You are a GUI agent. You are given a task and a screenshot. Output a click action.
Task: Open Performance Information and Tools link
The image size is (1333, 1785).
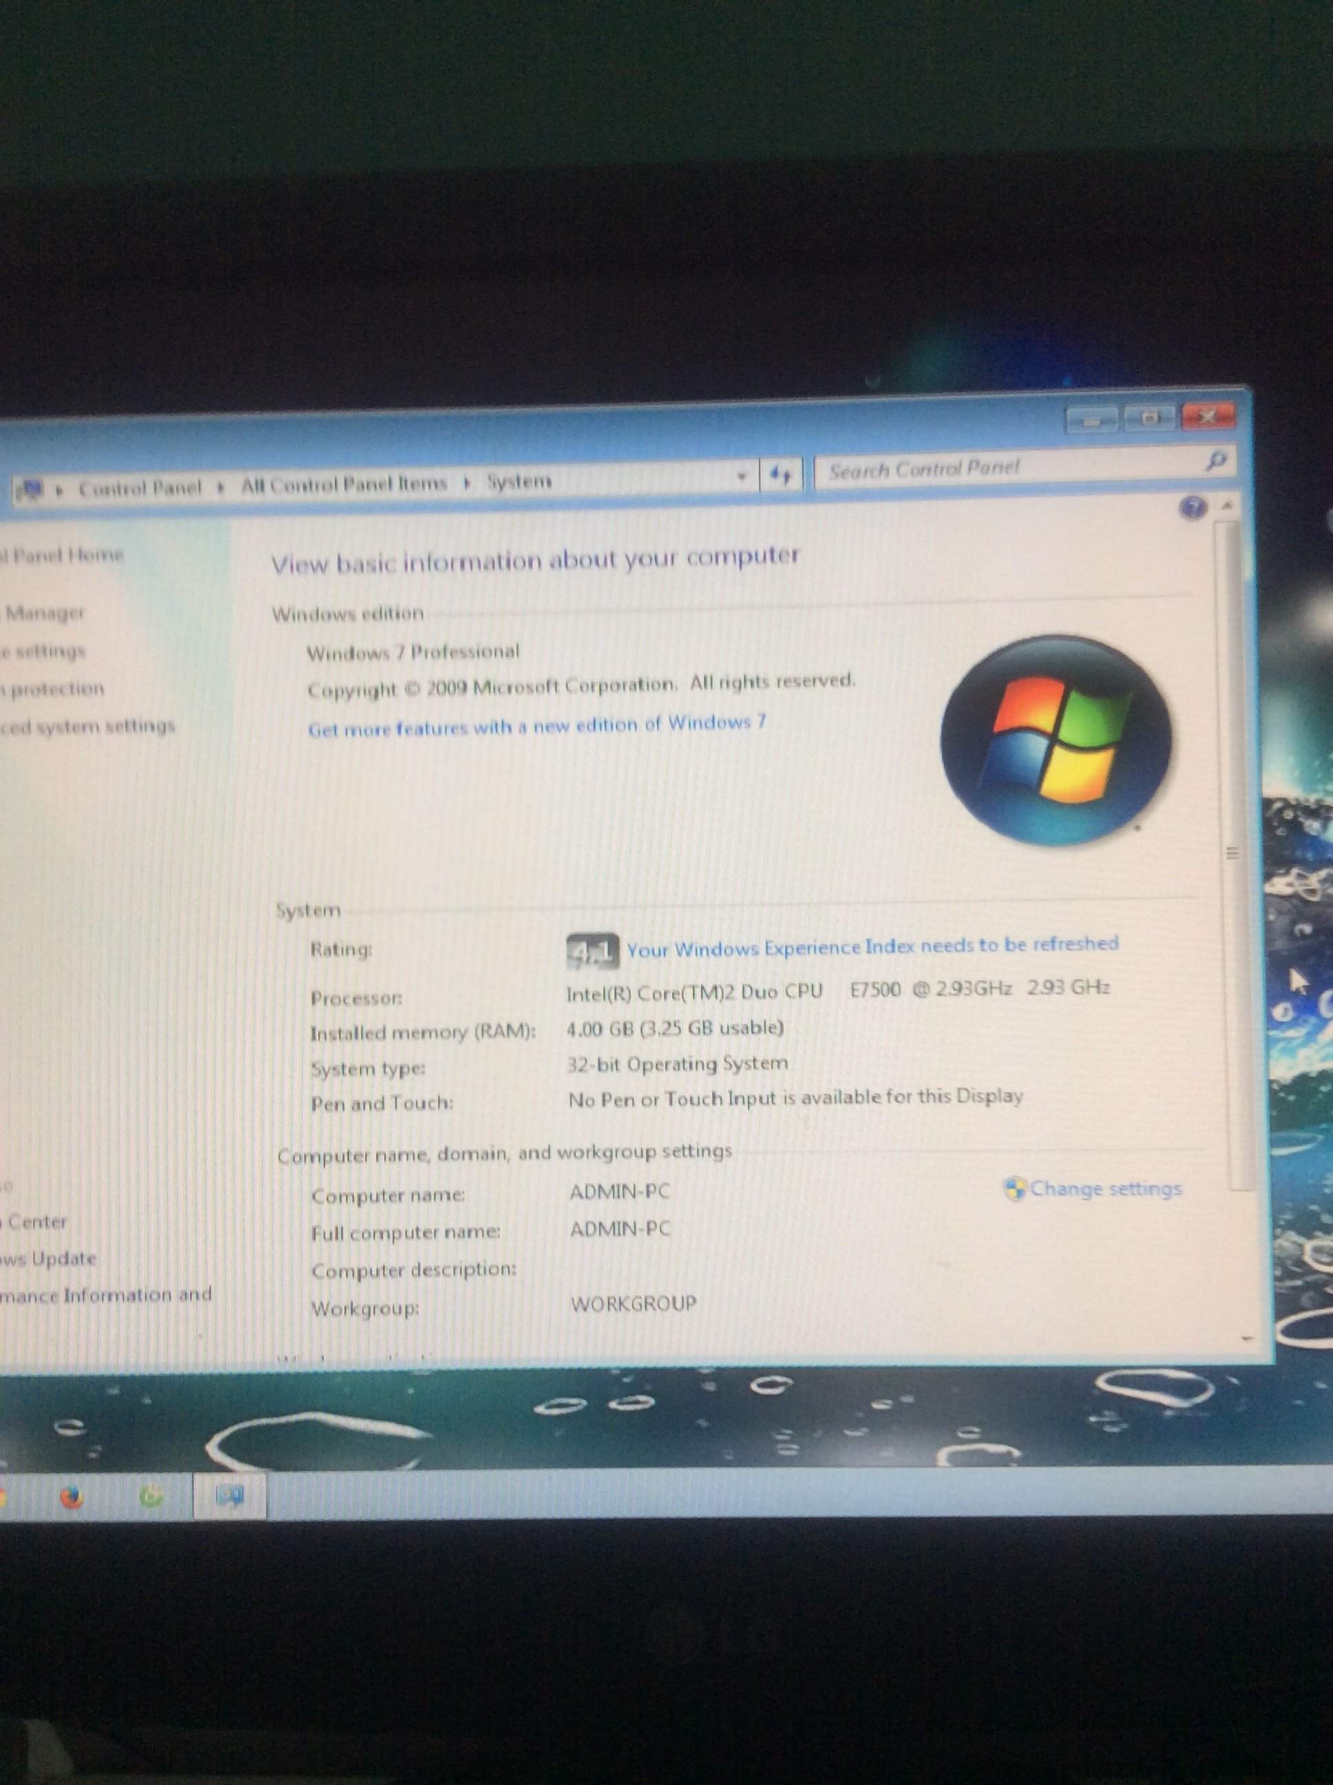pyautogui.click(x=106, y=1295)
